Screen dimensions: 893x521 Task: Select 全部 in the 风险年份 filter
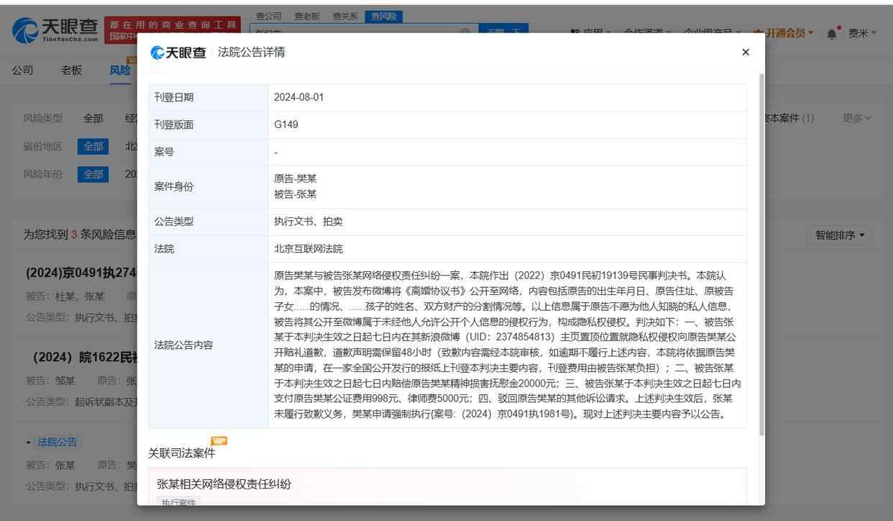pyautogui.click(x=93, y=174)
